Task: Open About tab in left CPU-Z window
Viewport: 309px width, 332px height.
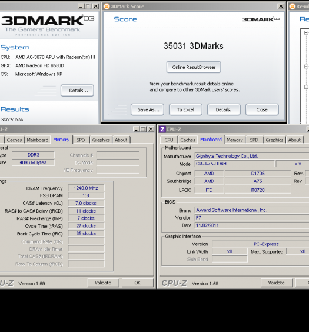Action: coord(121,140)
